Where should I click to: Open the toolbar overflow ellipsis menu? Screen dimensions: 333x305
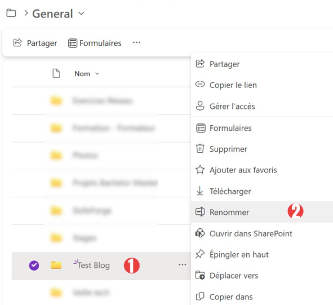click(136, 42)
